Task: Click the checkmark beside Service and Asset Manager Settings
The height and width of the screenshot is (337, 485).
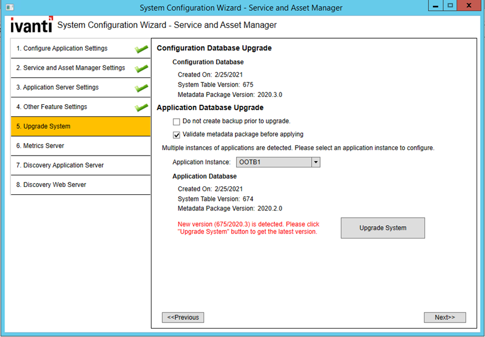Action: (142, 68)
